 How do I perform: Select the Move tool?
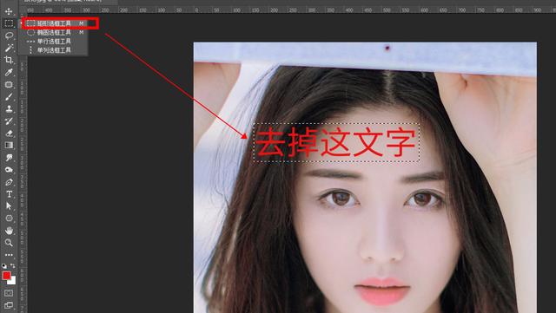pos(9,11)
